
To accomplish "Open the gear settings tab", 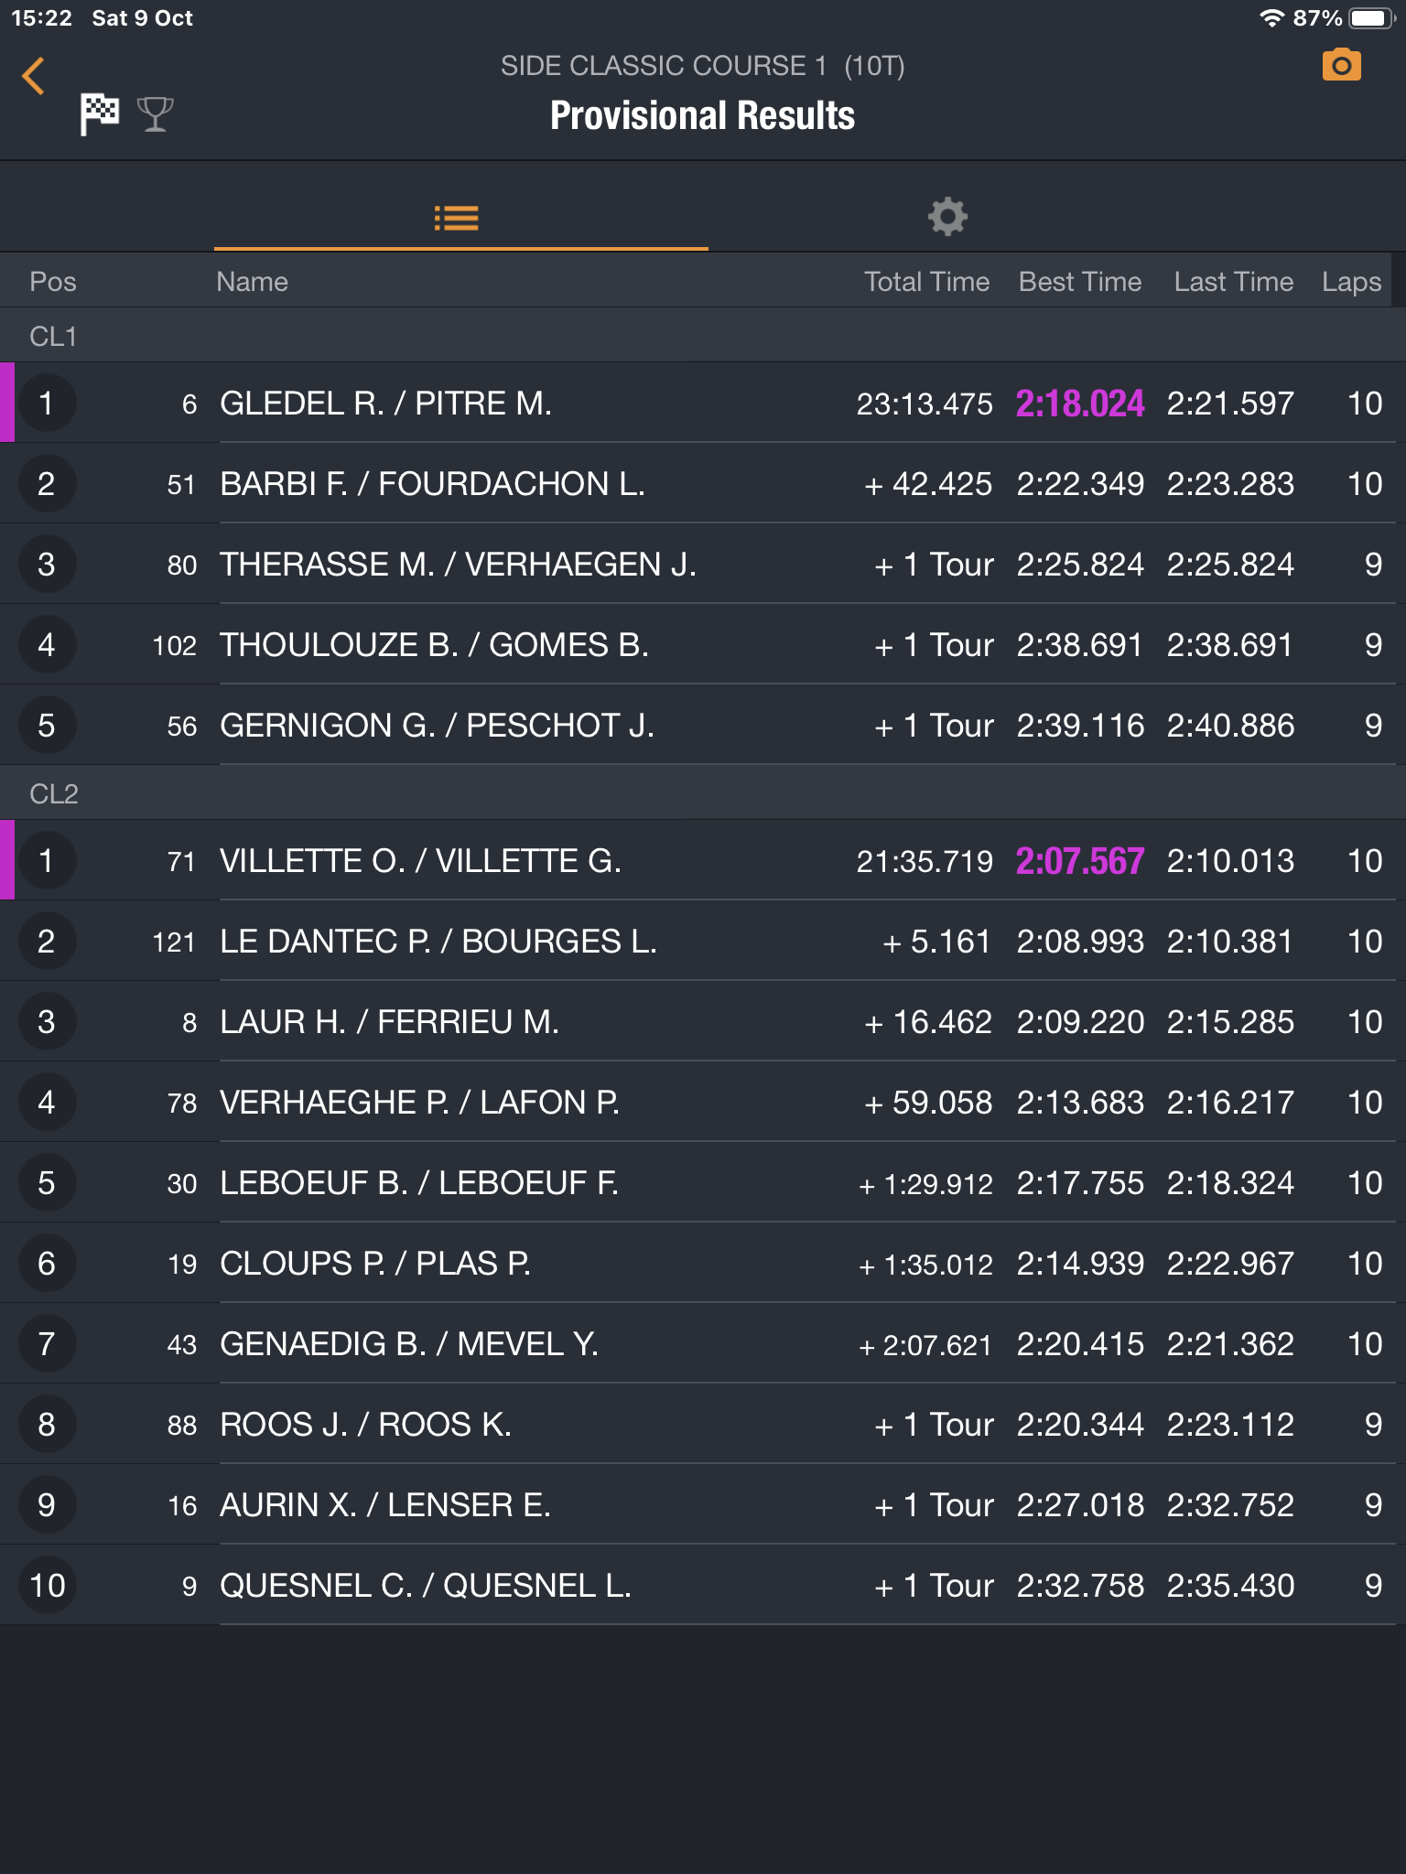I will (947, 218).
